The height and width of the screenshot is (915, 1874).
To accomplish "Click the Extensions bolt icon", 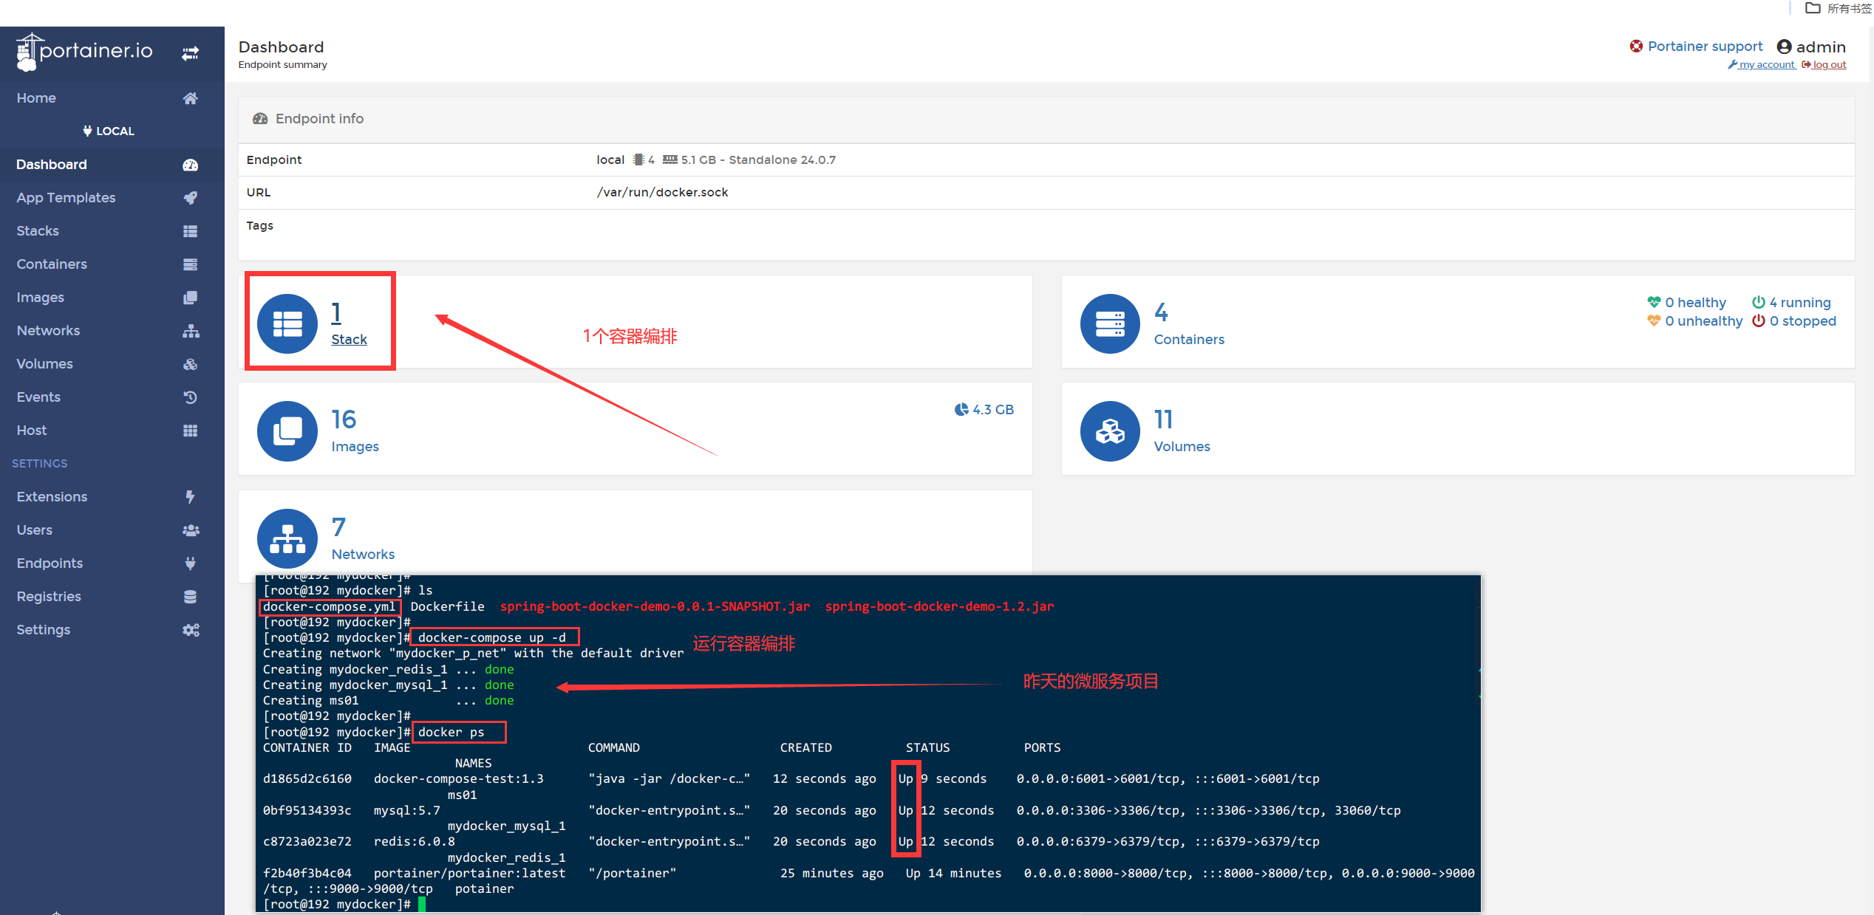I will pyautogui.click(x=191, y=497).
